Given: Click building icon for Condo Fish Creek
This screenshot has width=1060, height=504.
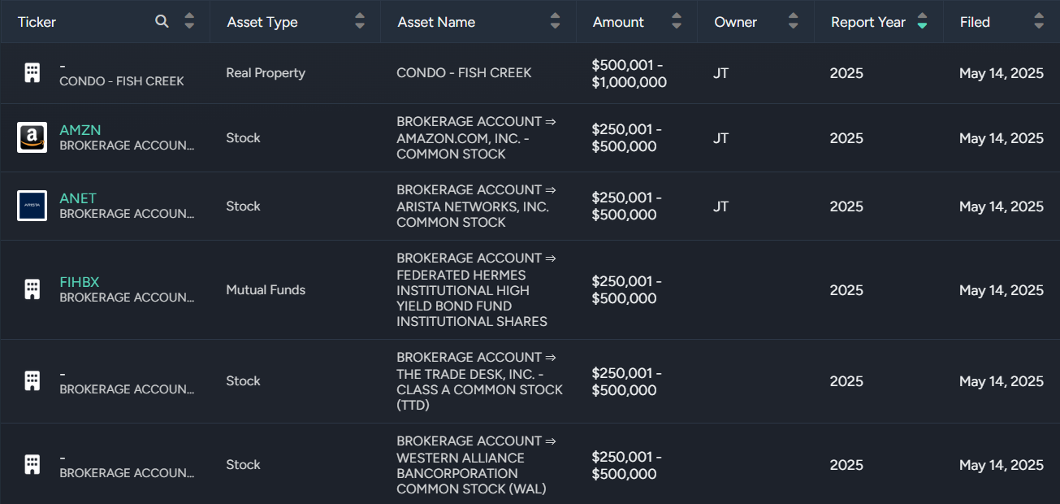Looking at the screenshot, I should click(x=32, y=73).
